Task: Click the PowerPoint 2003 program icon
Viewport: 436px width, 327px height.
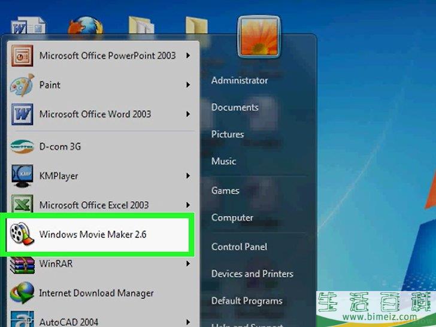Action: 22,56
